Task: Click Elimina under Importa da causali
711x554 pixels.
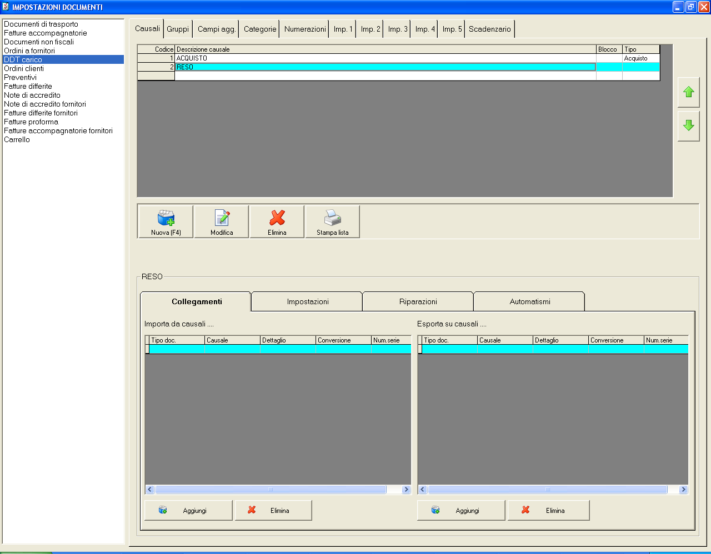Action: tap(273, 510)
